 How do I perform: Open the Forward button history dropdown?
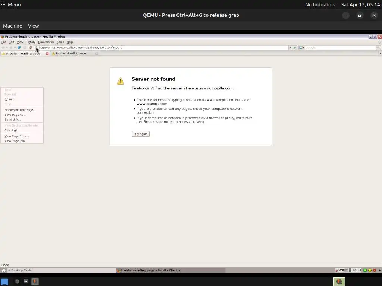(15, 48)
